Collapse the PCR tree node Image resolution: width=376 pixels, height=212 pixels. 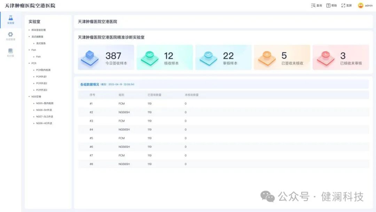click(x=29, y=63)
